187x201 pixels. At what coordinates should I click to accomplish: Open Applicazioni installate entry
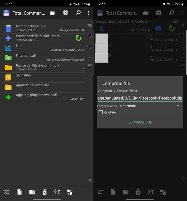pyautogui.click(x=43, y=87)
